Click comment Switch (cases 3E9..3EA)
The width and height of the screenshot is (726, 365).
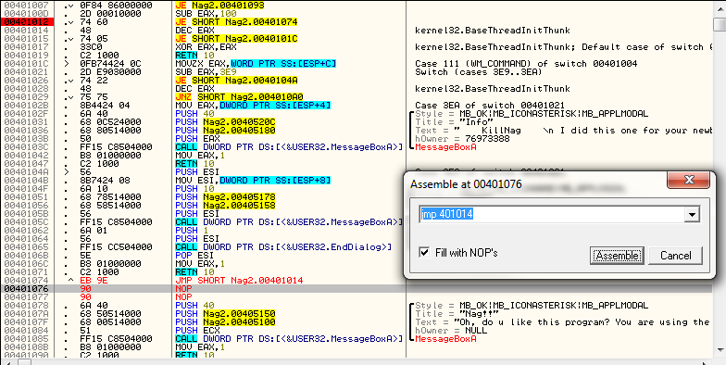[x=478, y=72]
